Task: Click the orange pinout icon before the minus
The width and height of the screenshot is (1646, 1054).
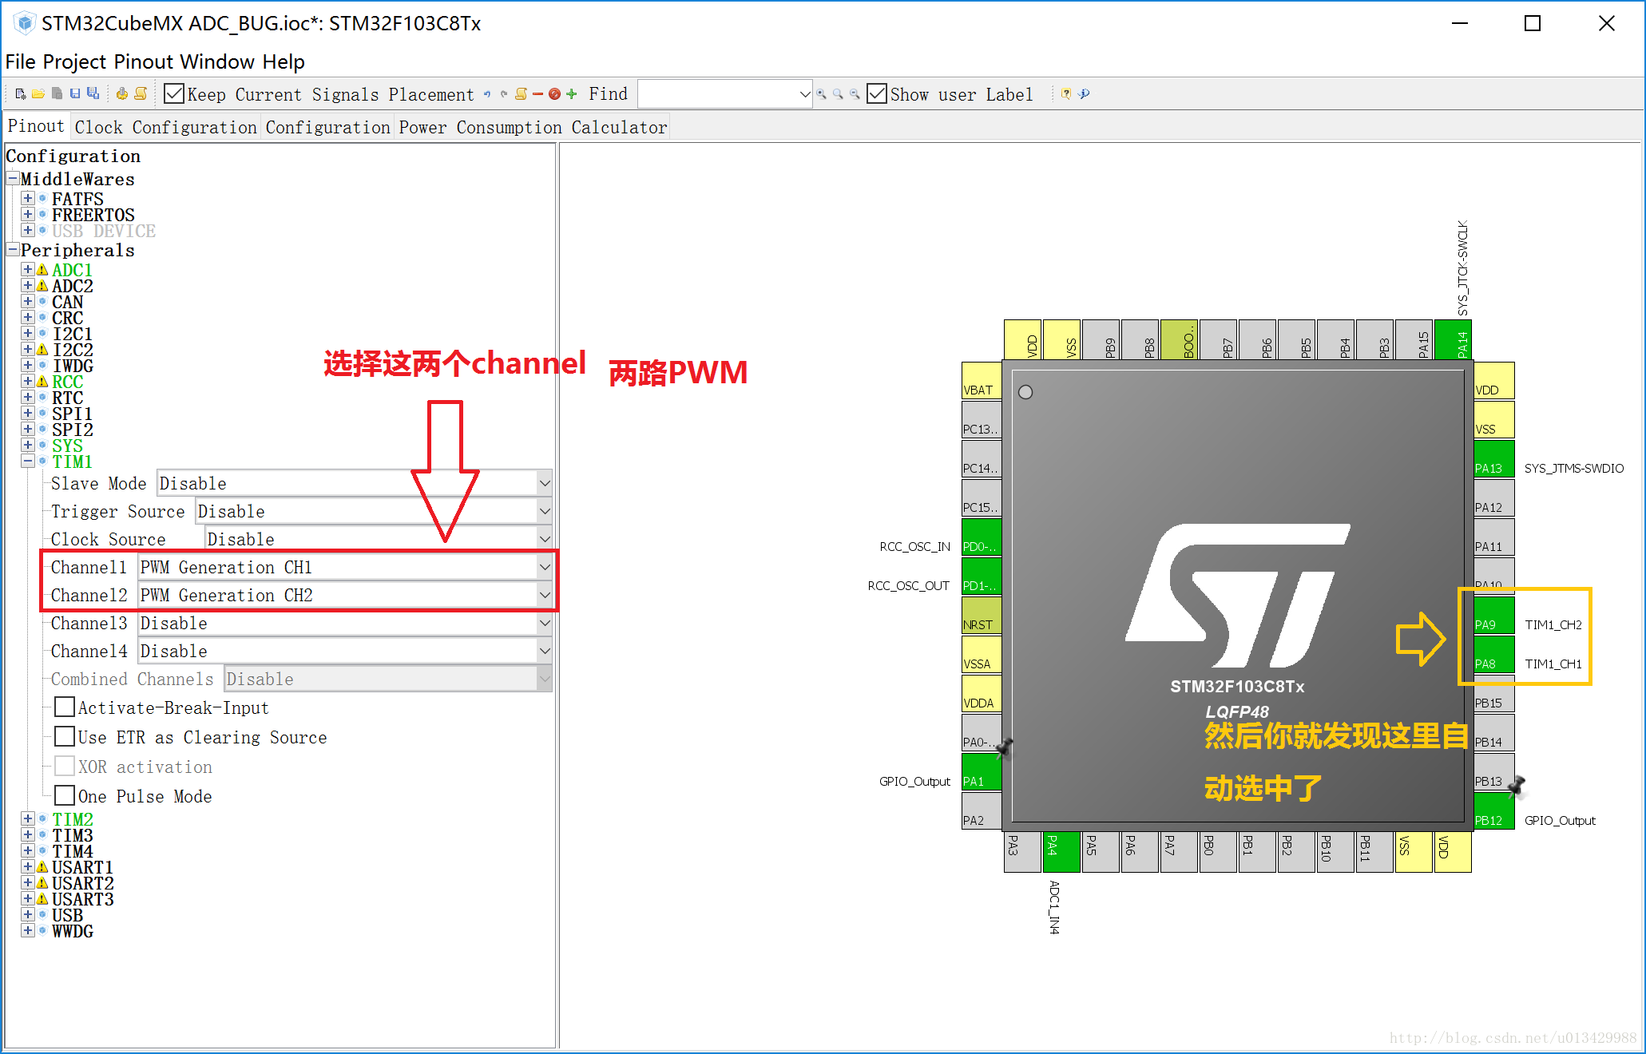Action: [522, 94]
